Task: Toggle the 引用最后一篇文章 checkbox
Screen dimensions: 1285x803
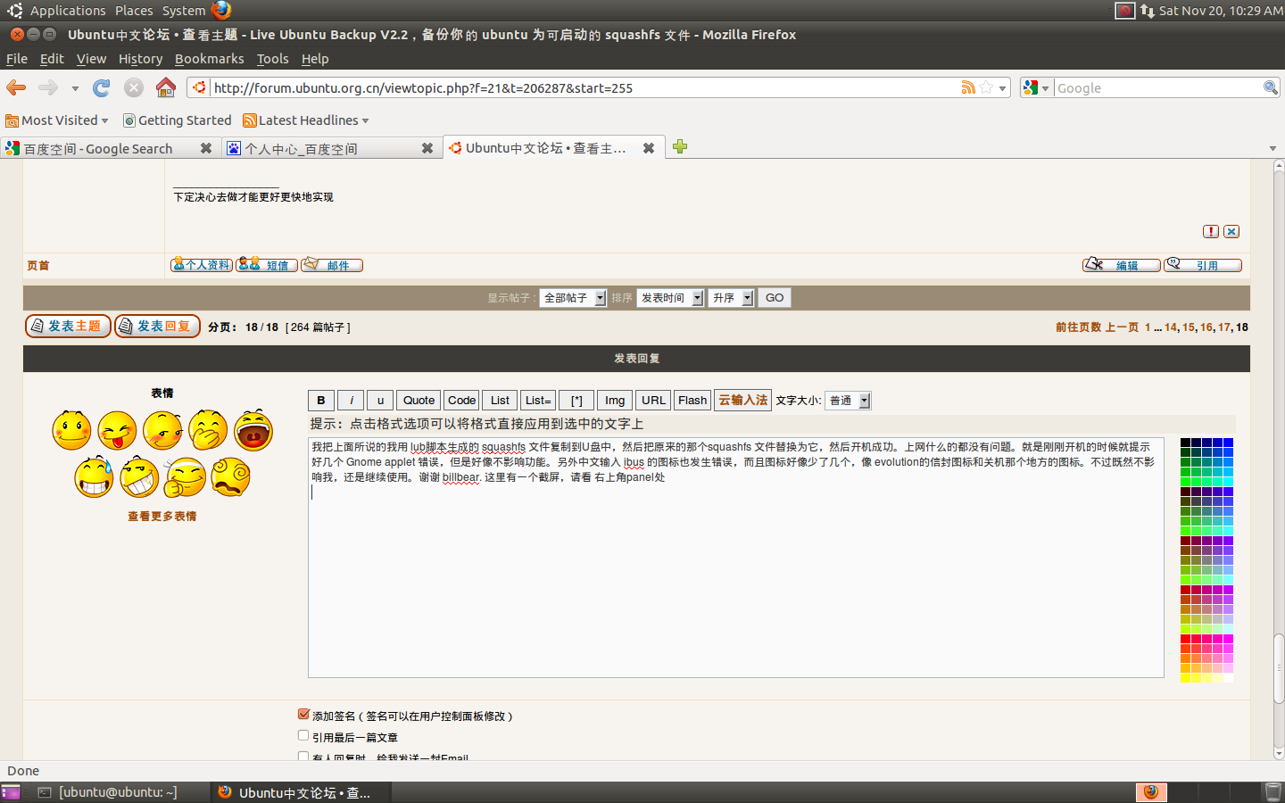Action: [x=303, y=735]
